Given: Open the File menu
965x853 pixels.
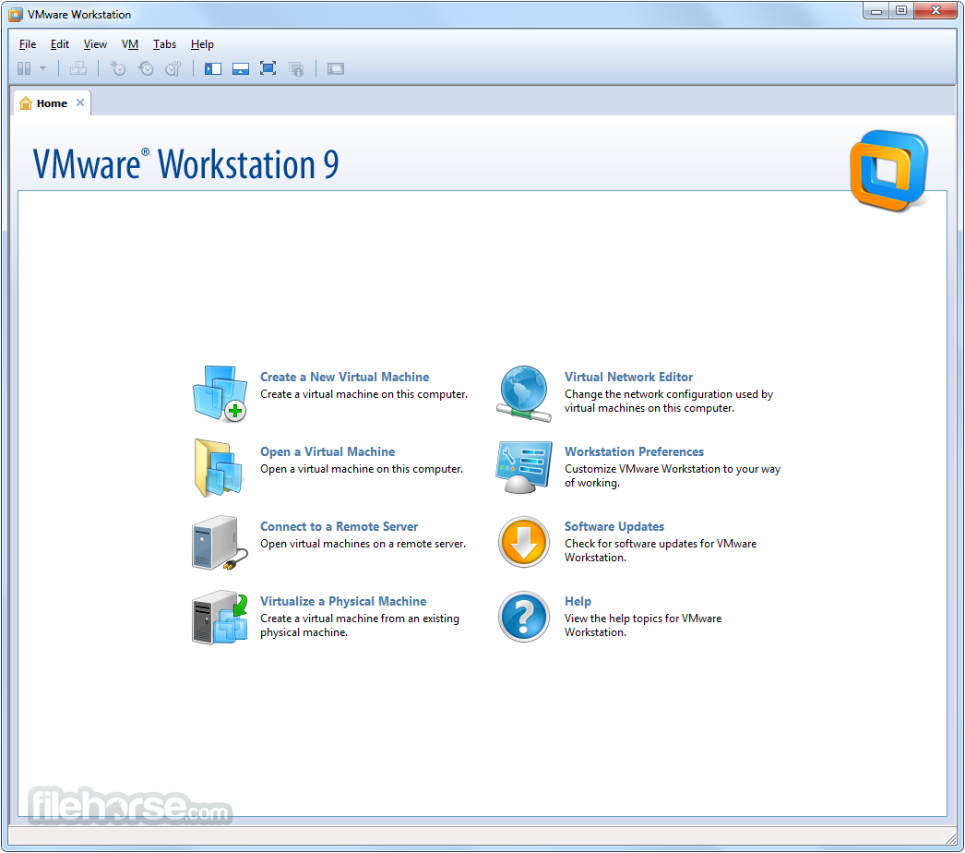Looking at the screenshot, I should 28,44.
